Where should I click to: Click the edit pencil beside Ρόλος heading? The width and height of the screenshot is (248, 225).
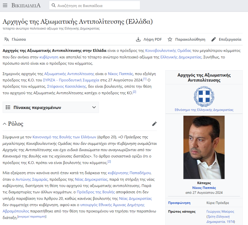point(154,124)
